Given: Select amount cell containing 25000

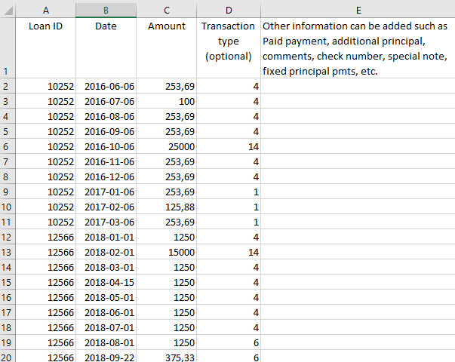Looking at the screenshot, I should point(167,146).
